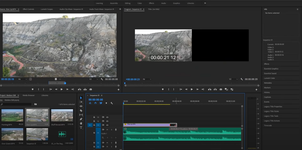Mute audio track A2
The width and height of the screenshot is (302, 150).
coord(107,142)
